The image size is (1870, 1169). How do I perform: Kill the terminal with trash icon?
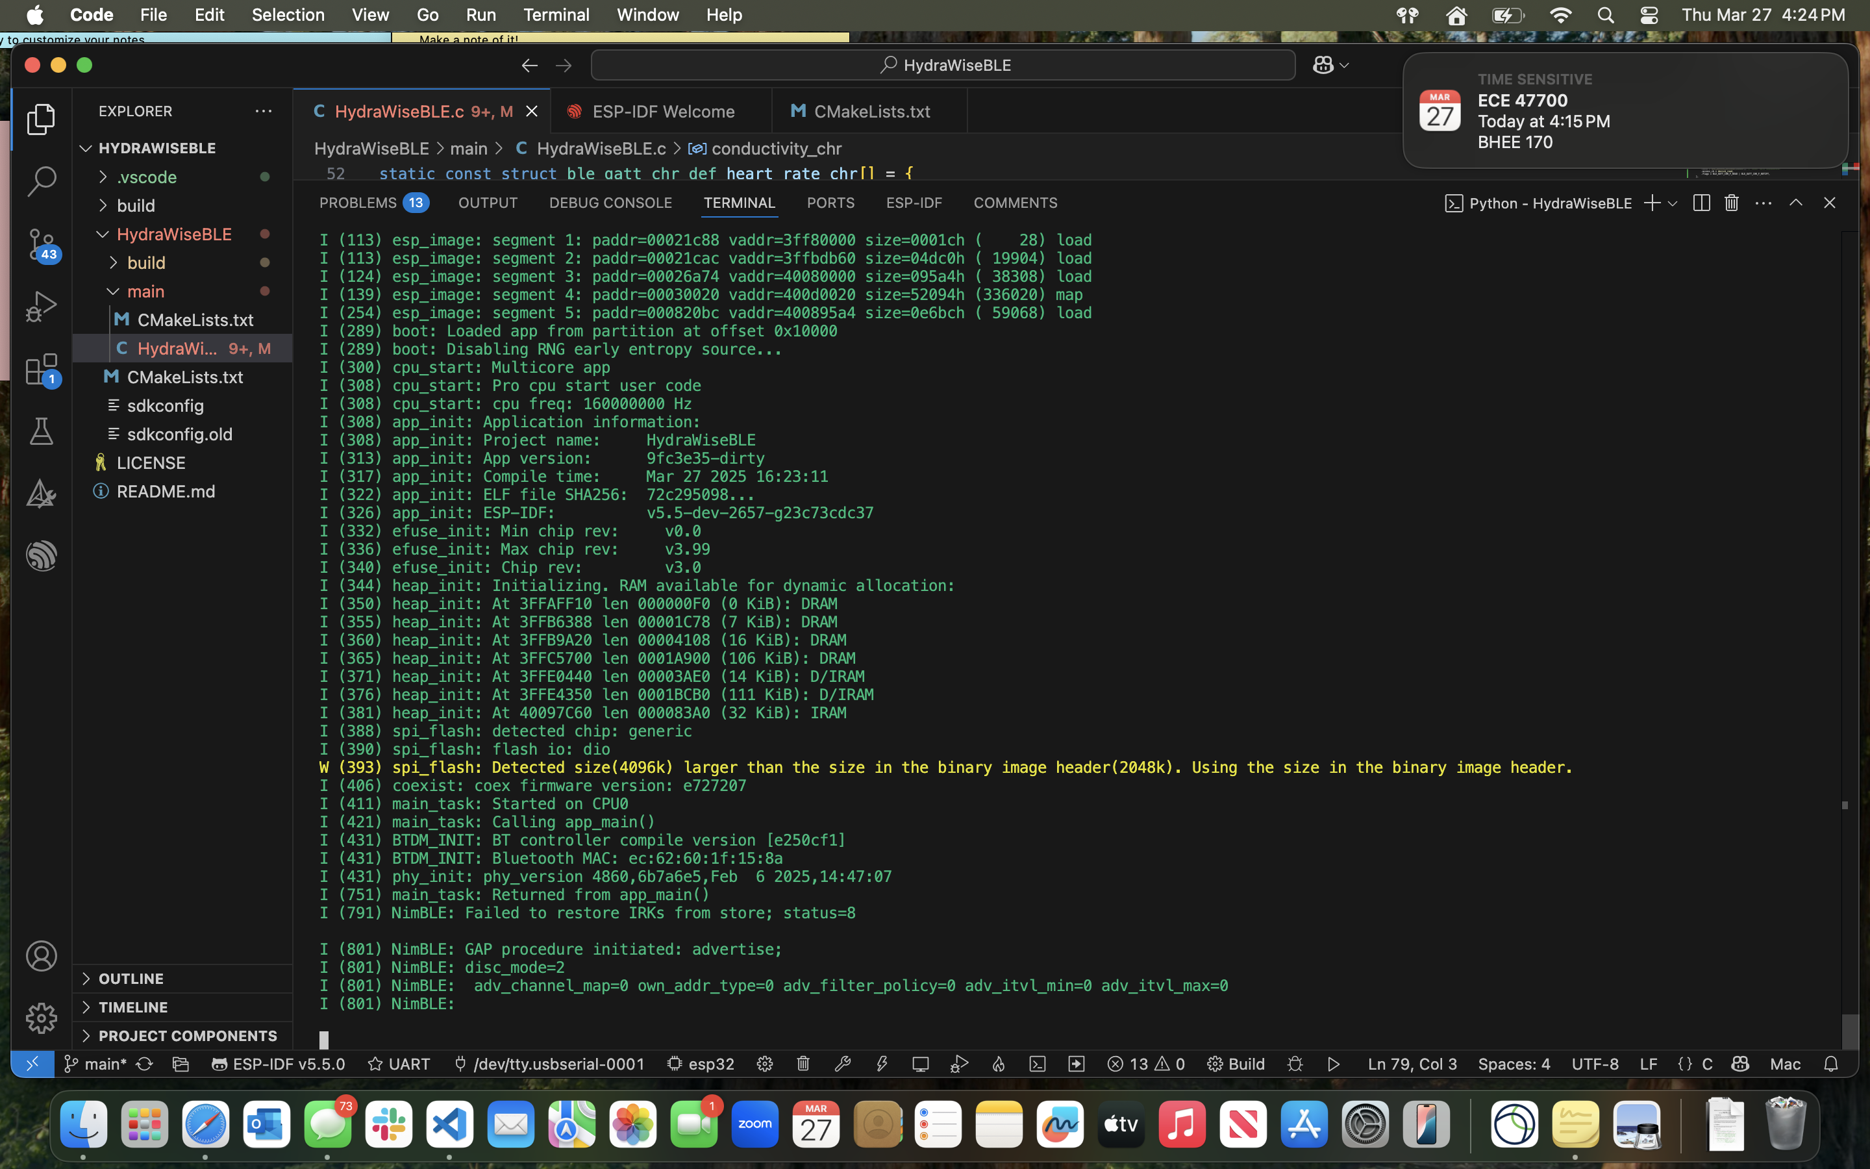click(x=1731, y=203)
